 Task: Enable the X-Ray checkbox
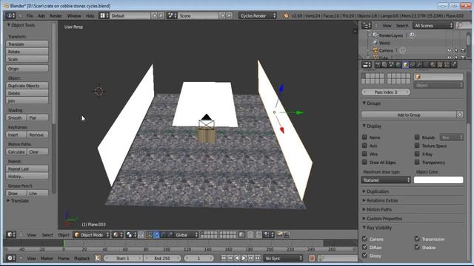(x=417, y=154)
